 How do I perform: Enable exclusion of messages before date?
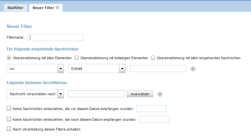(9, 108)
